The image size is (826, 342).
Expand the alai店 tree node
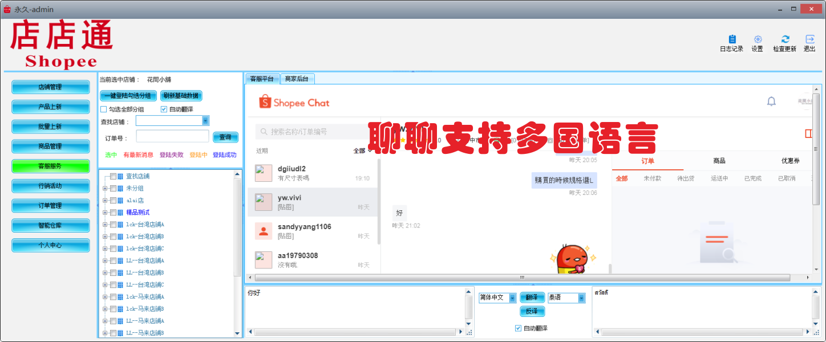pos(105,201)
